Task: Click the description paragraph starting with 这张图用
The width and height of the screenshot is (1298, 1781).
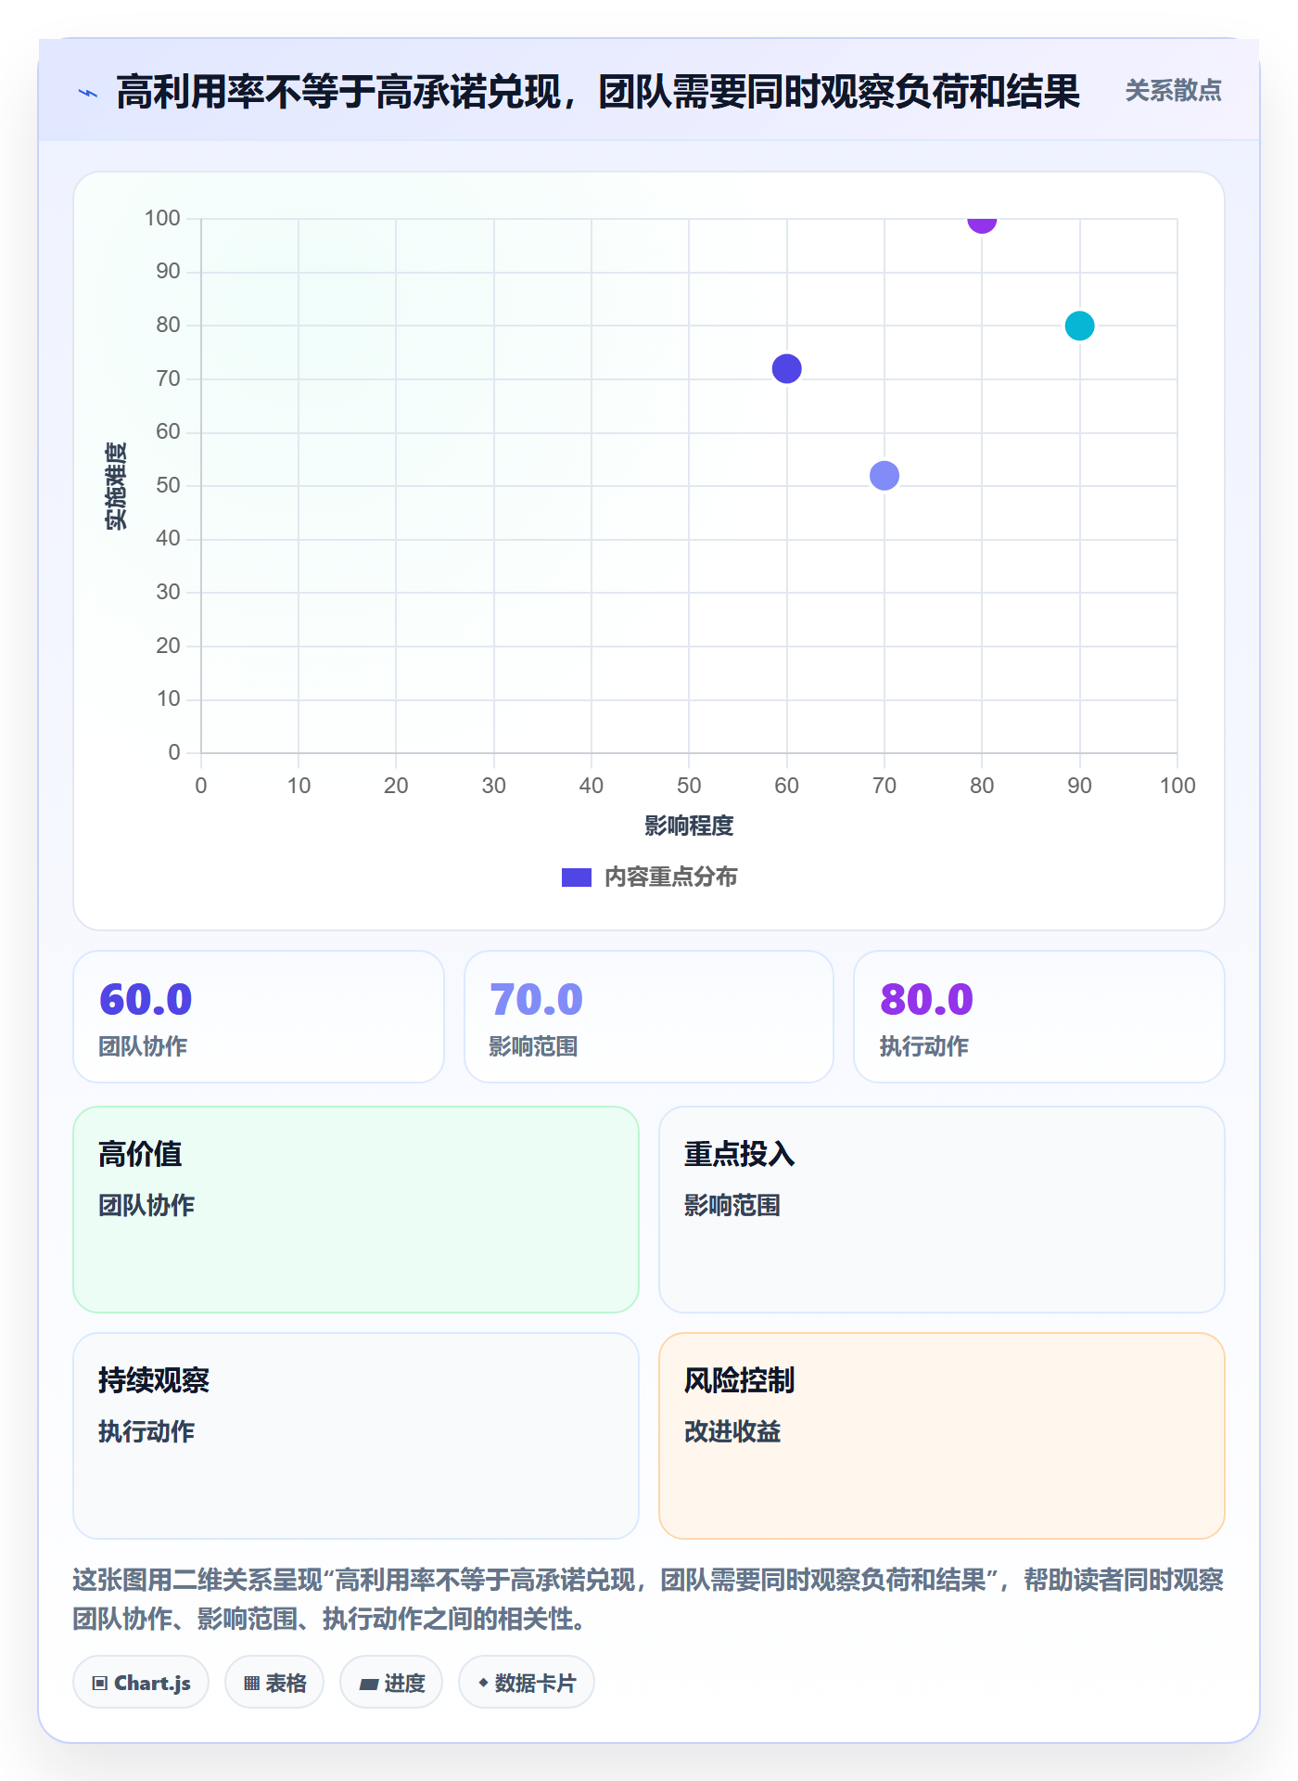Action: coord(648,1599)
